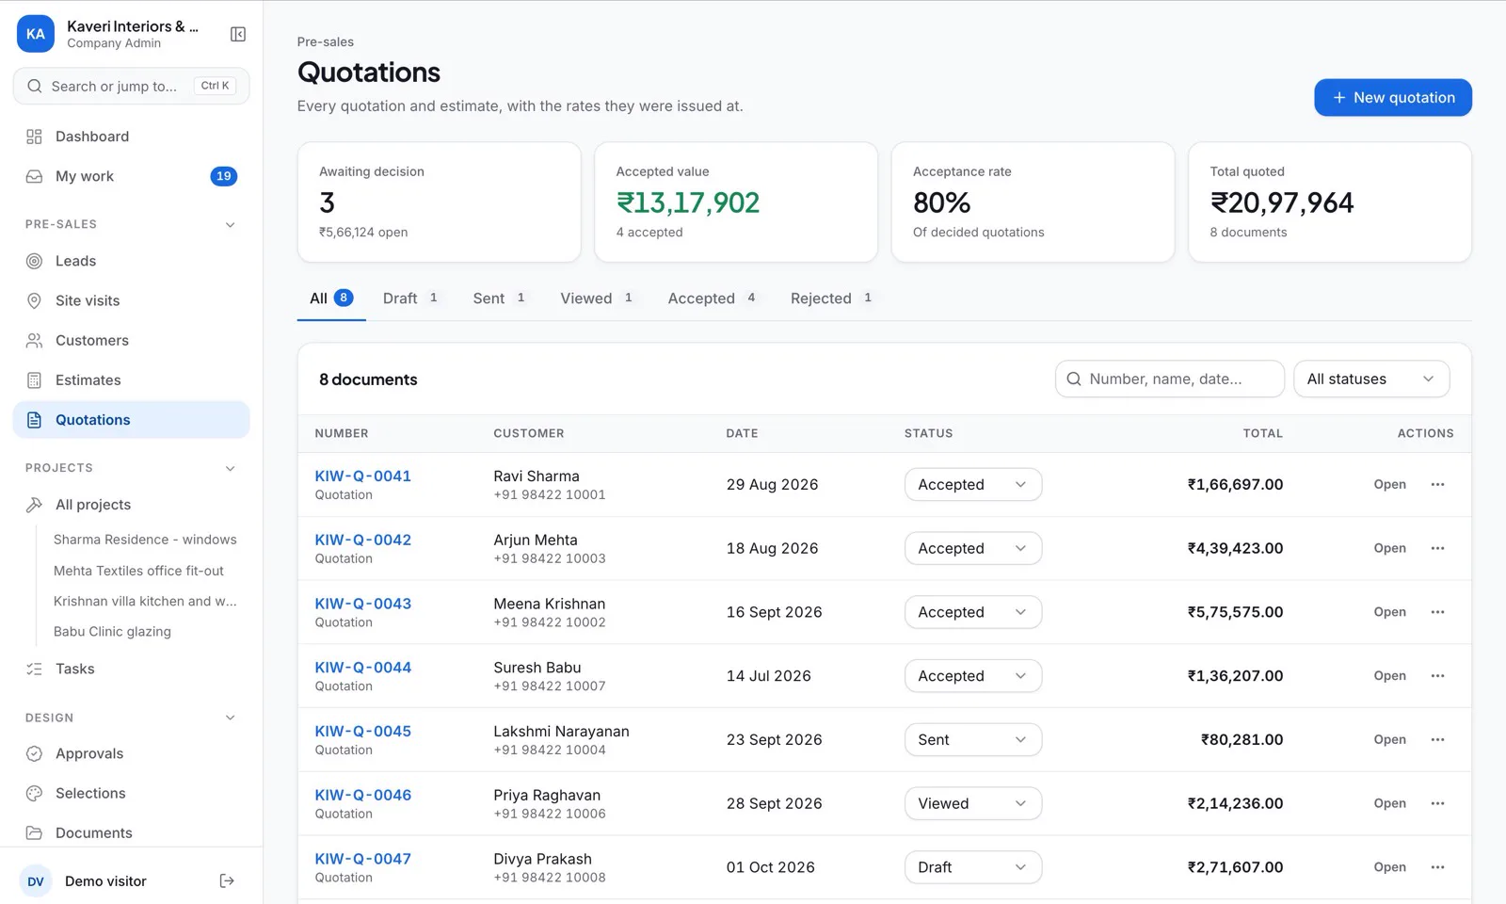Switch to the Viewed tab
The image size is (1506, 904).
pos(597,299)
